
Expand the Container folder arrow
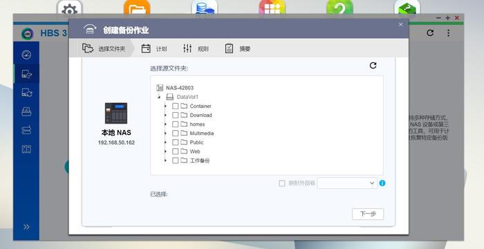[x=165, y=106]
